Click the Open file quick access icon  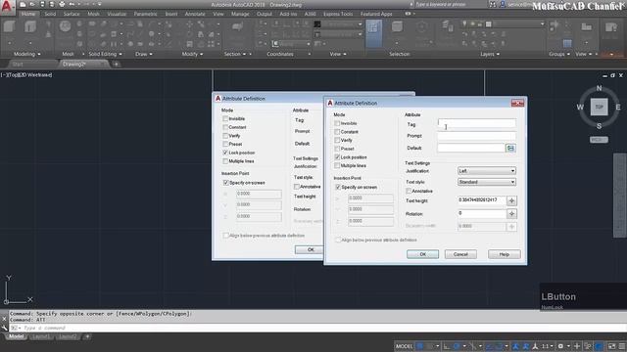[32, 4]
